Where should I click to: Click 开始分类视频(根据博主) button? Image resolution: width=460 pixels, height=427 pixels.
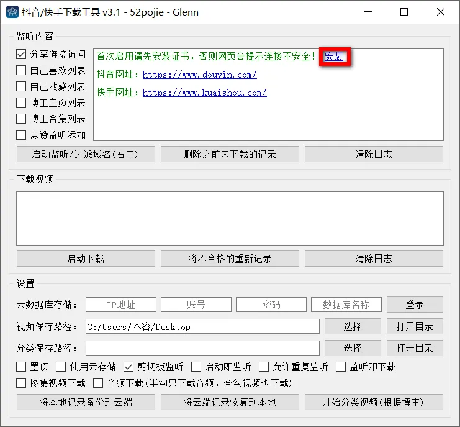tap(374, 402)
